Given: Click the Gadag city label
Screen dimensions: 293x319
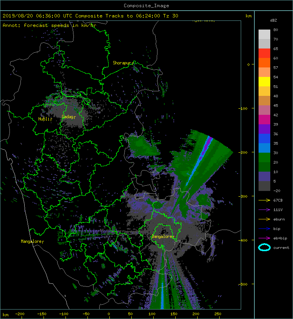Looking at the screenshot, I should pos(67,117).
